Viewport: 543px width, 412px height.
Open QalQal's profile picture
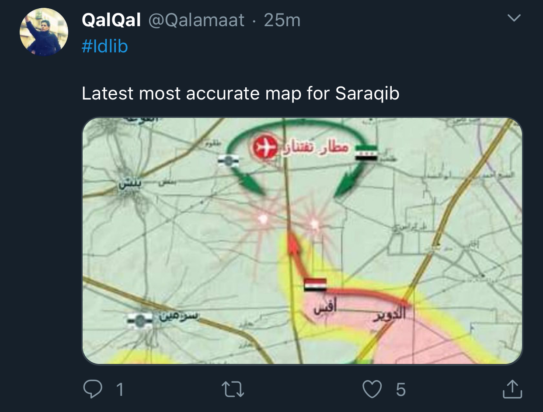coord(44,32)
